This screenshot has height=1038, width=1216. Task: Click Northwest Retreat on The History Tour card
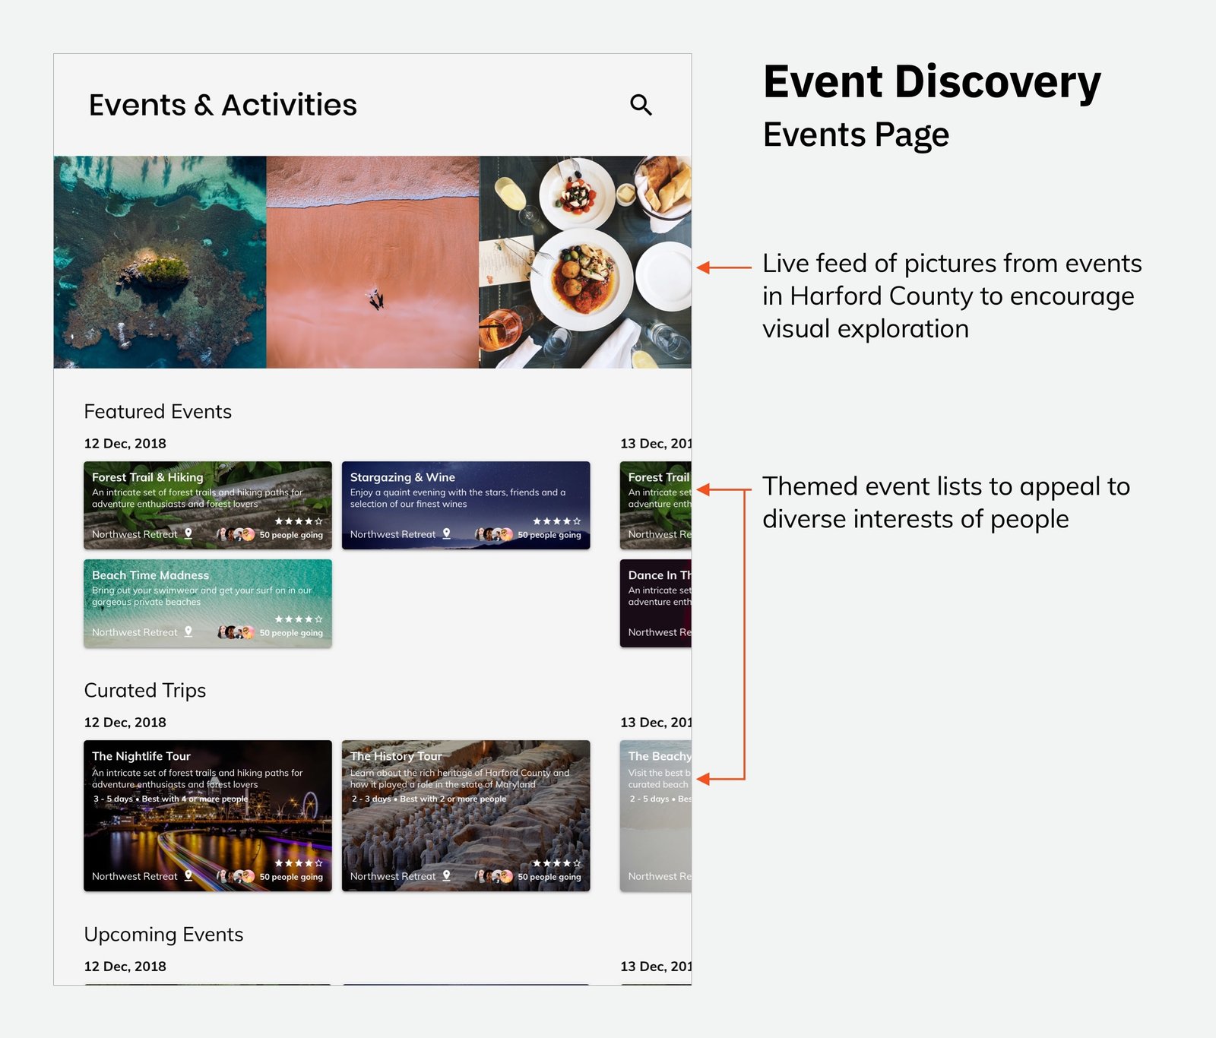click(x=393, y=876)
